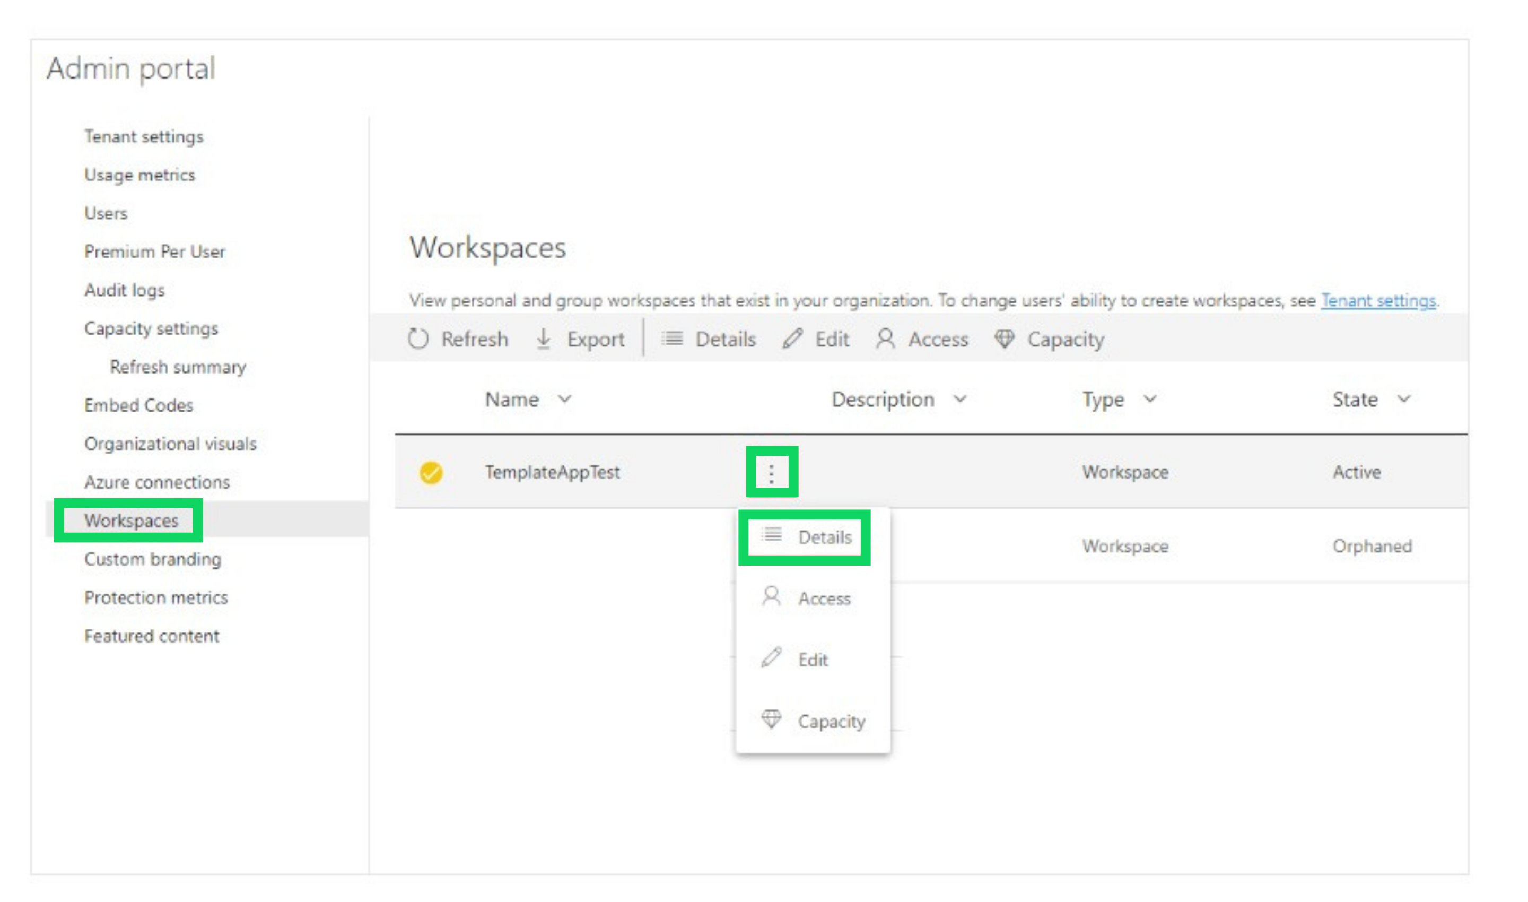The image size is (1528, 902).
Task: Click the Access person icon in toolbar
Action: 885,339
